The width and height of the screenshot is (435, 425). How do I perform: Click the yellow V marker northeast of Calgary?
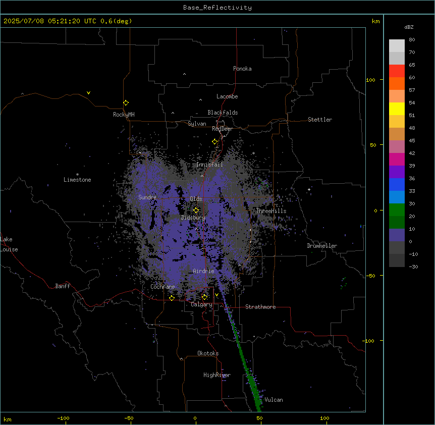coord(216,295)
